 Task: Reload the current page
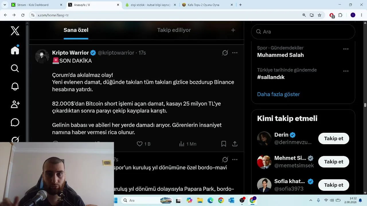click(x=23, y=15)
